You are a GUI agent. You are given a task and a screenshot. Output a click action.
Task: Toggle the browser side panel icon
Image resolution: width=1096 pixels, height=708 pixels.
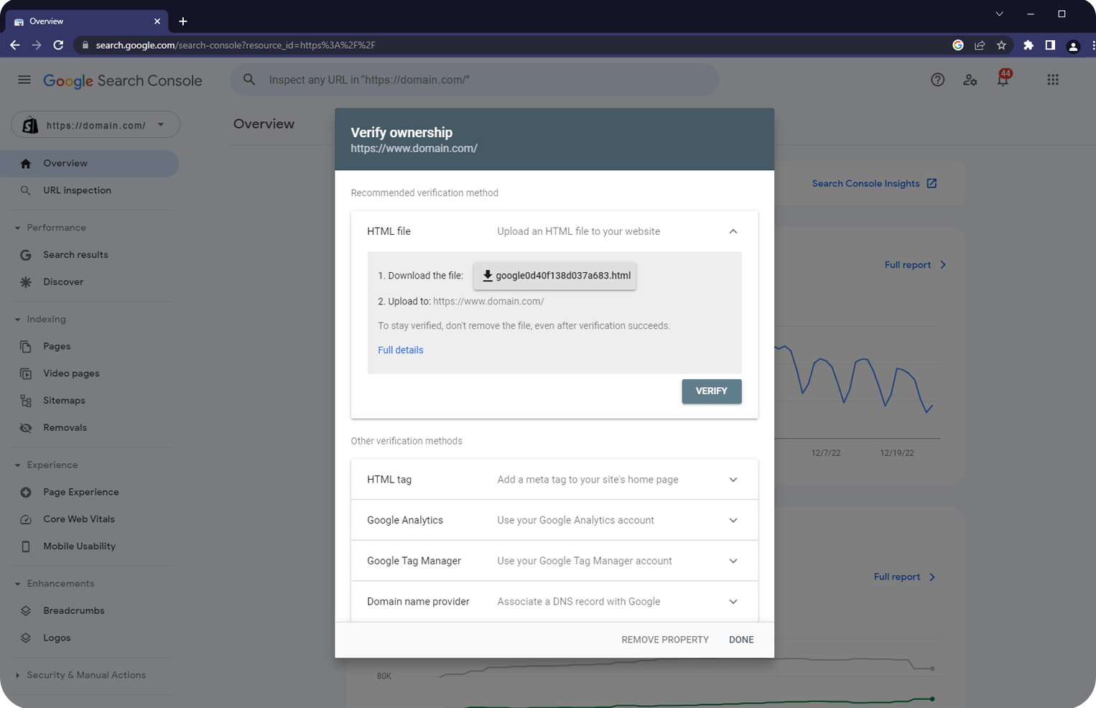click(x=1050, y=45)
